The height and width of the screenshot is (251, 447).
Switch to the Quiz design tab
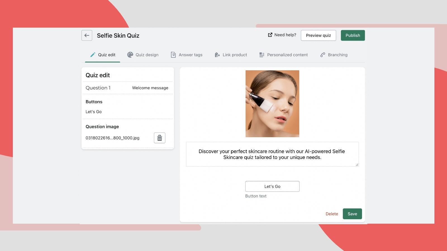point(147,55)
